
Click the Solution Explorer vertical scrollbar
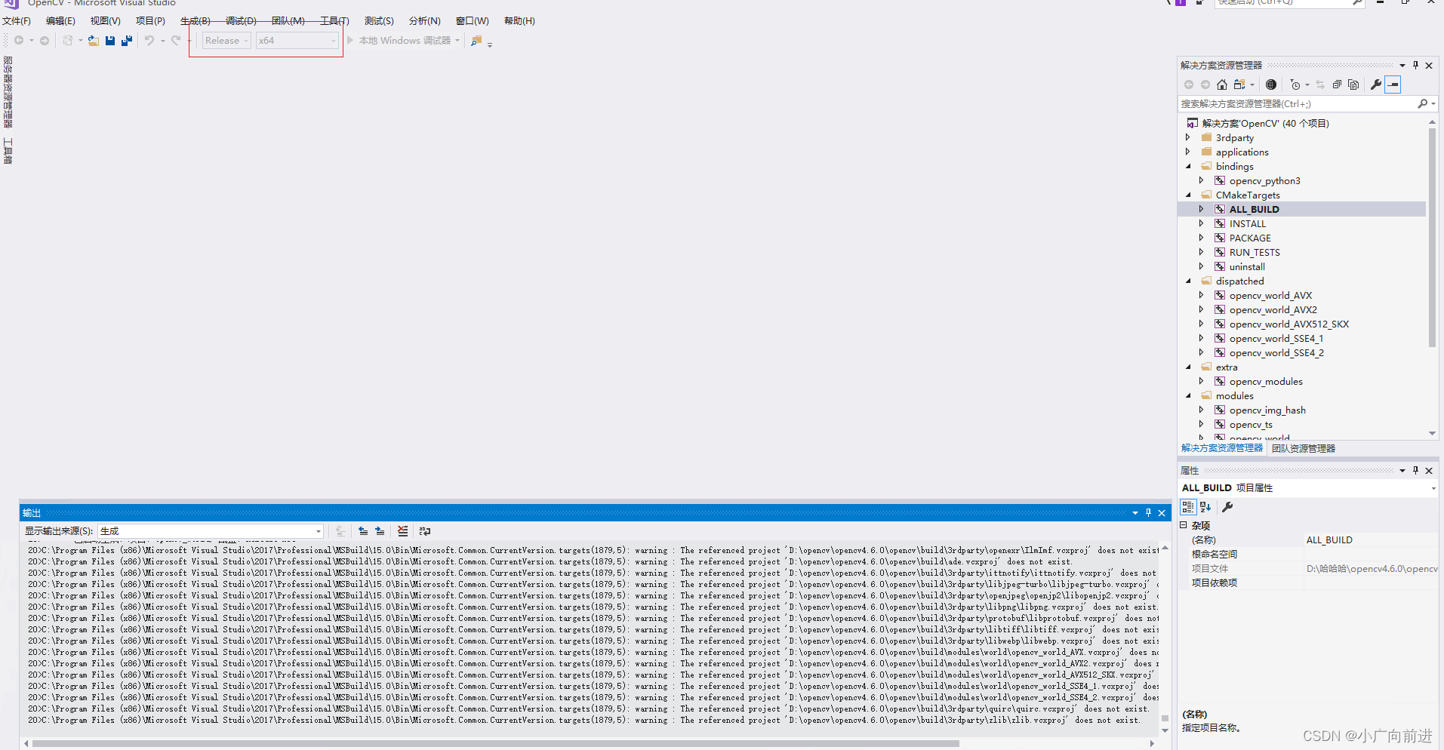click(1432, 237)
